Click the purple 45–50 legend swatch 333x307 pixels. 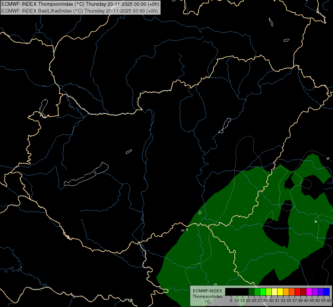[315, 292]
